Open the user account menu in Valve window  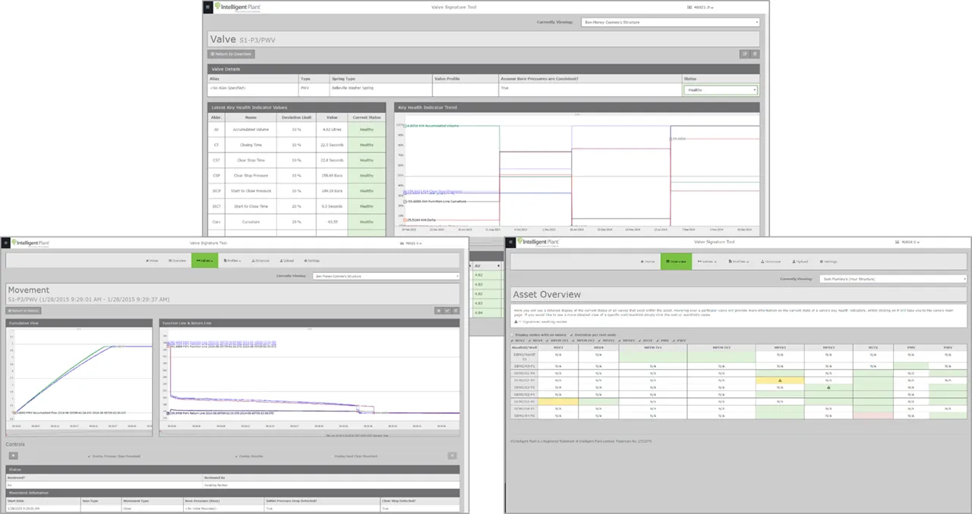pos(700,8)
